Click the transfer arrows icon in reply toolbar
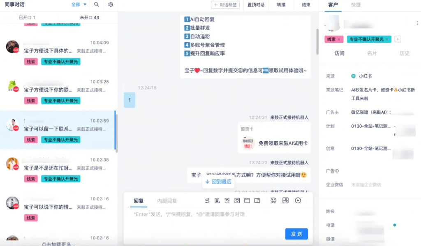The image size is (421, 246). click(x=207, y=201)
